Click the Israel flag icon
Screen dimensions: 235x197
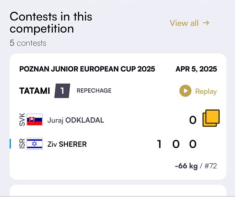coord(34,144)
